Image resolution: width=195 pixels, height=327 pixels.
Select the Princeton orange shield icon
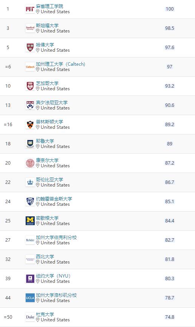click(x=30, y=125)
